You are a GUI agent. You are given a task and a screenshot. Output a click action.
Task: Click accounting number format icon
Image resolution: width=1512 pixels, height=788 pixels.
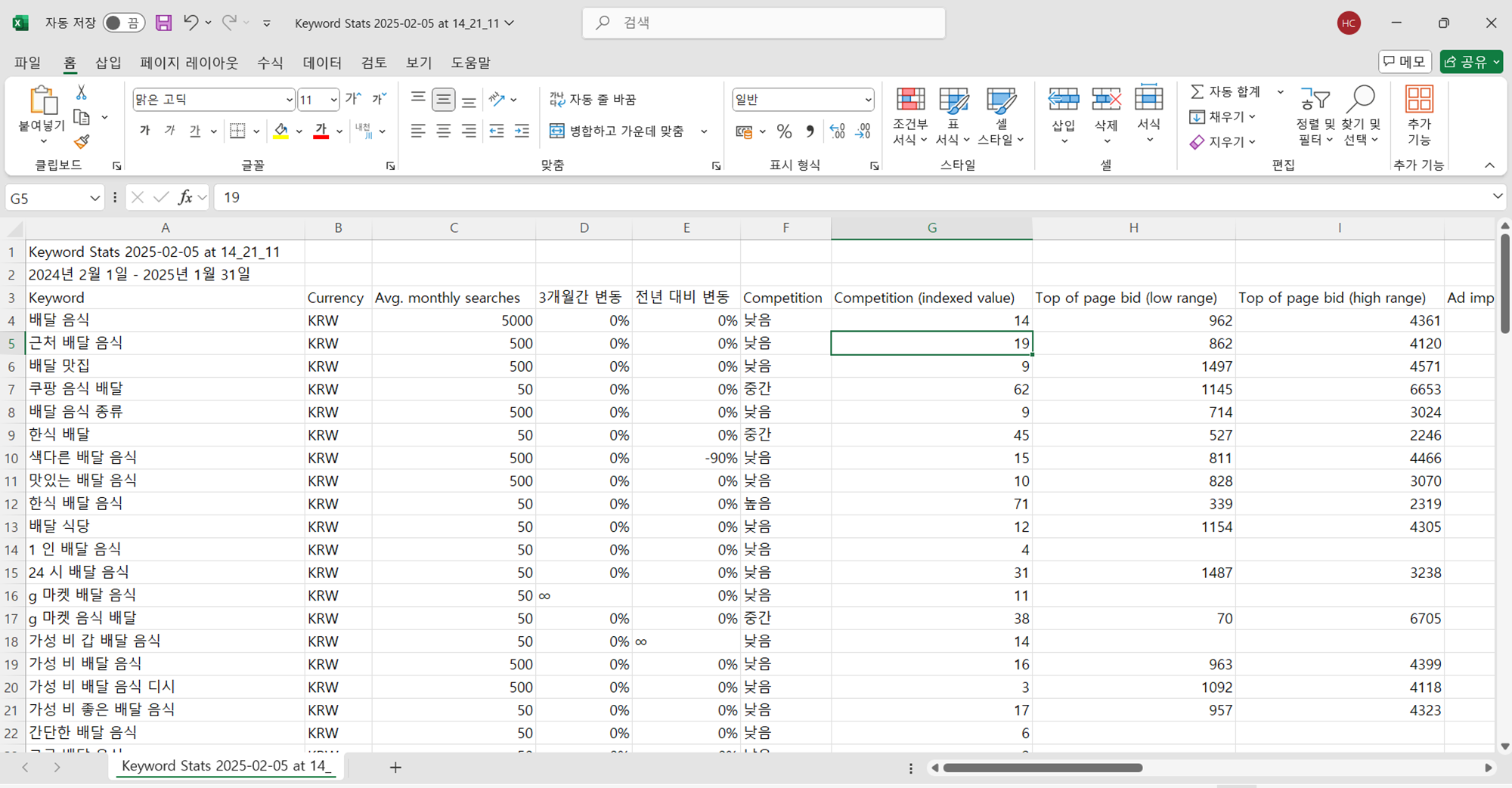744,131
